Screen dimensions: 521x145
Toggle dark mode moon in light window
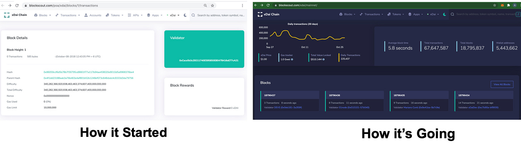(185, 15)
